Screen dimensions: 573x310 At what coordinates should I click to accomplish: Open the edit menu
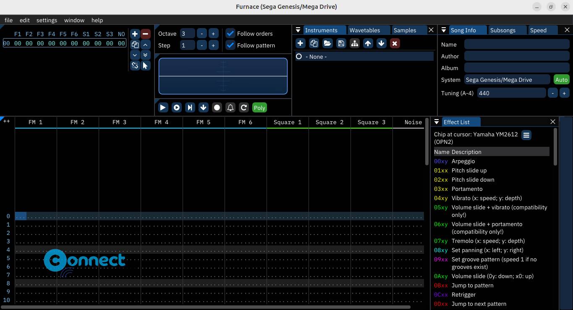tap(25, 20)
